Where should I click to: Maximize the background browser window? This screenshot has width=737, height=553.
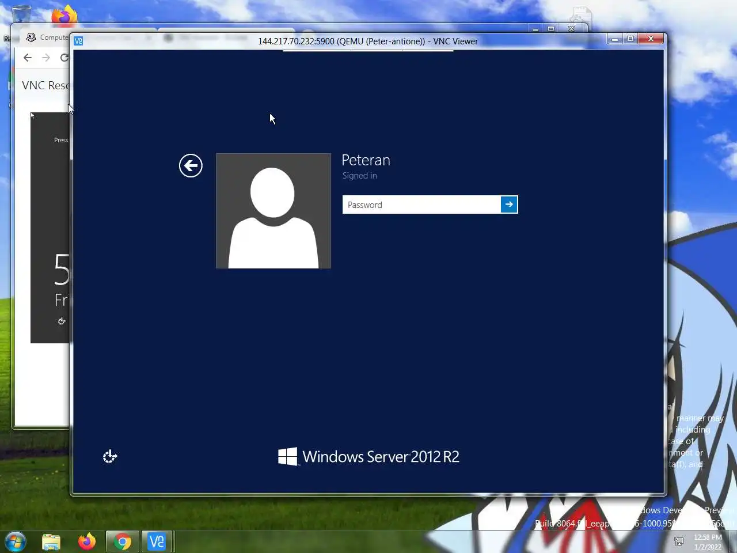551,29
